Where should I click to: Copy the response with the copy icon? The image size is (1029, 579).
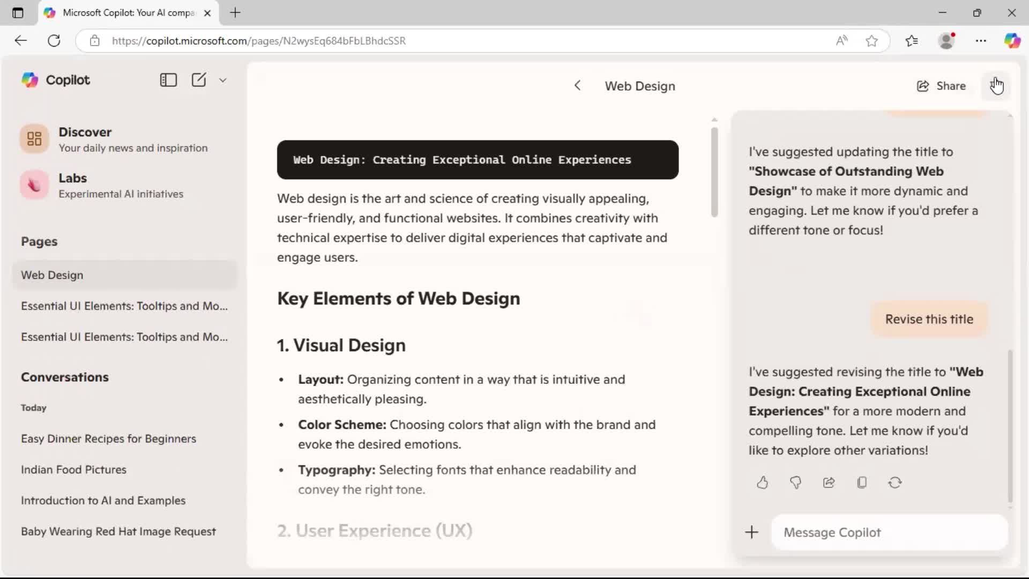[x=862, y=482]
